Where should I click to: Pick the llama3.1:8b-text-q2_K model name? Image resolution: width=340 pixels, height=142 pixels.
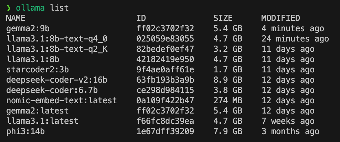(57, 49)
